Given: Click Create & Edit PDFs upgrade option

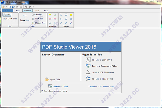Looking at the screenshot, I should (99, 60).
